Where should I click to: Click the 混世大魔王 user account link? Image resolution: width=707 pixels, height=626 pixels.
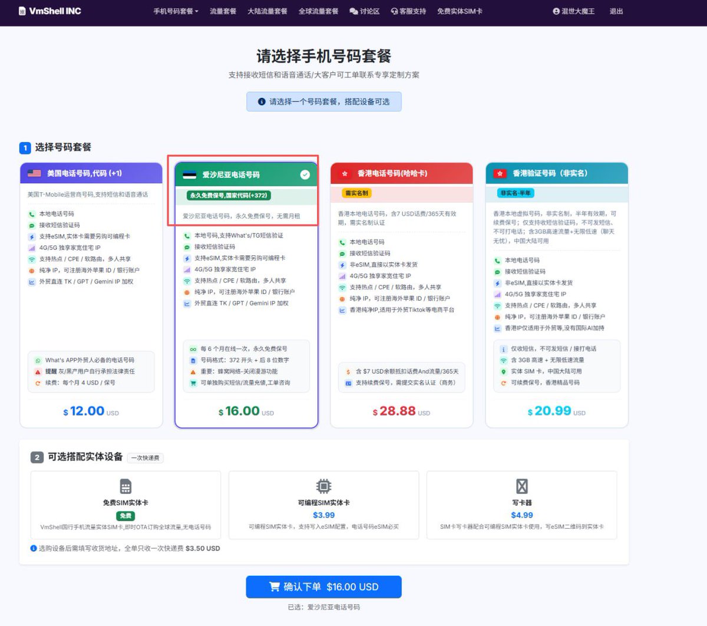click(574, 11)
